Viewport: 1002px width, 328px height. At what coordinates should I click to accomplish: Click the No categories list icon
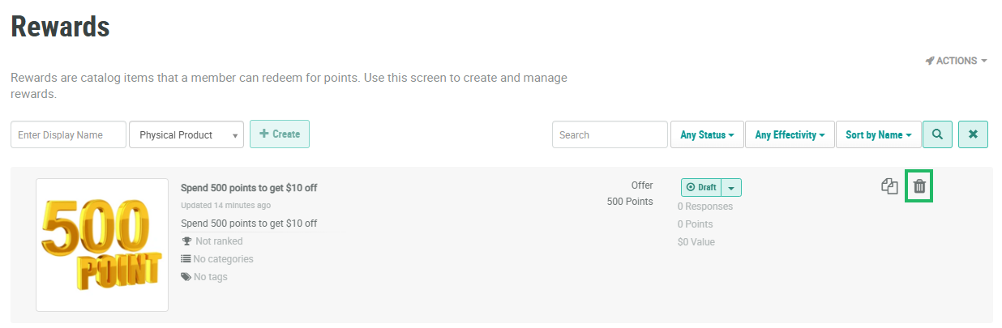186,259
